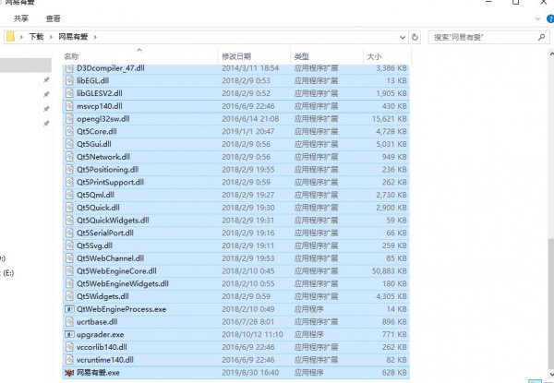Expand the chevron after 下载 breadcrumb

click(x=51, y=37)
